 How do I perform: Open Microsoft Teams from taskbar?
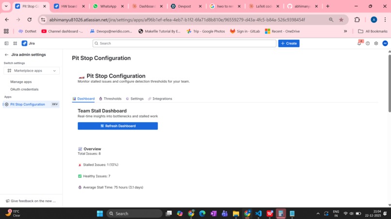tap(225, 214)
